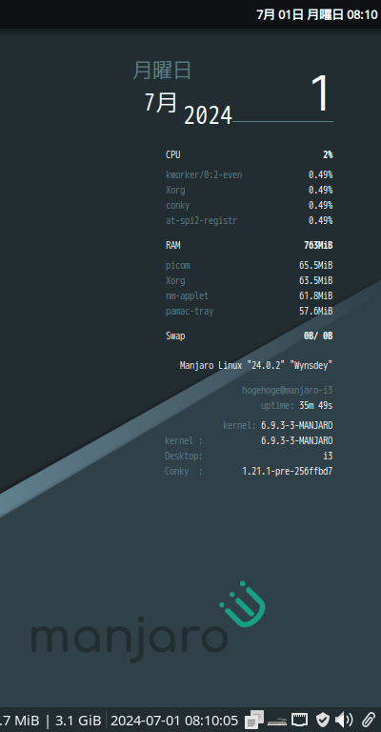The image size is (381, 732).
Task: Click the hogehoge@manjaro-i3 host text
Action: pos(288,390)
